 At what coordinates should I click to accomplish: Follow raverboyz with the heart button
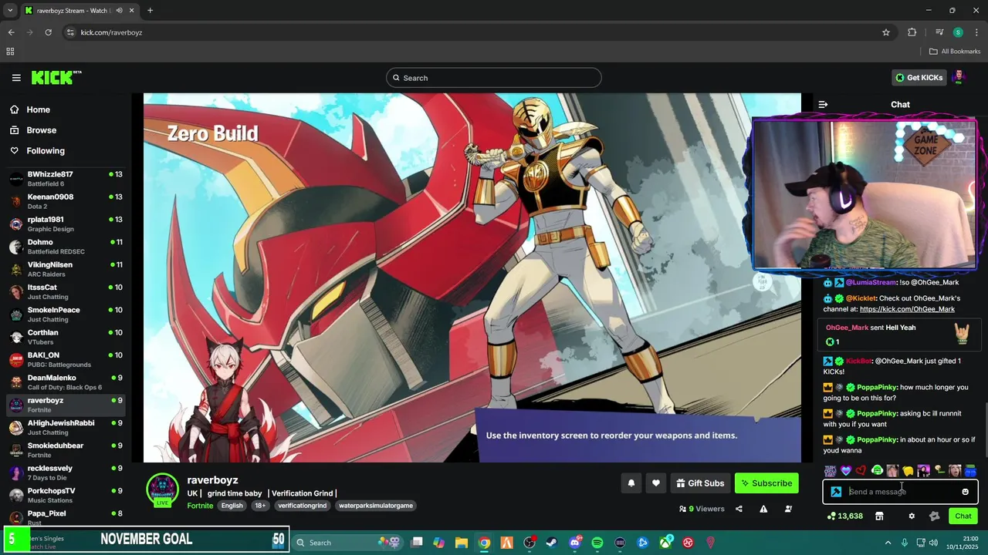pos(655,483)
